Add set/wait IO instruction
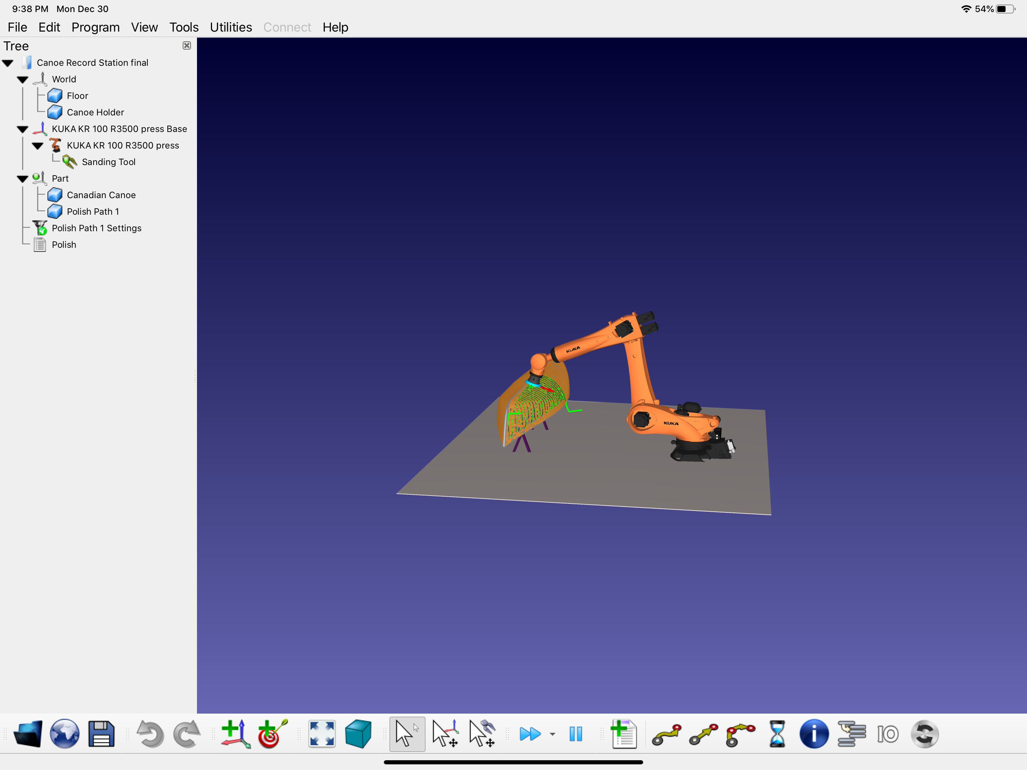Screen dimensions: 1027x770 tap(888, 734)
